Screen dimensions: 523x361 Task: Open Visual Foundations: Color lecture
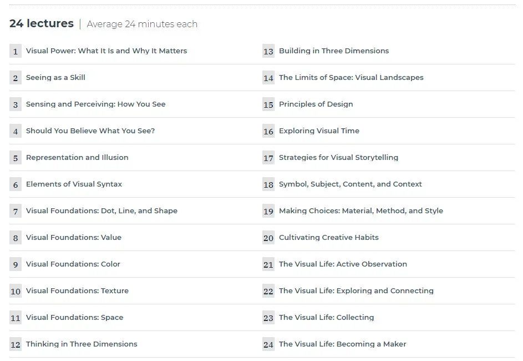[x=73, y=264]
